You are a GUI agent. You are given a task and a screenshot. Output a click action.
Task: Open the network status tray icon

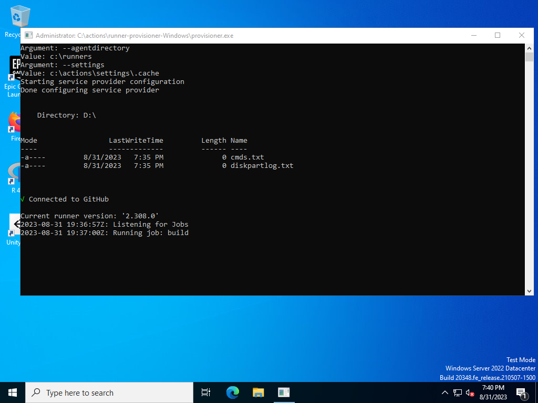[x=458, y=393]
